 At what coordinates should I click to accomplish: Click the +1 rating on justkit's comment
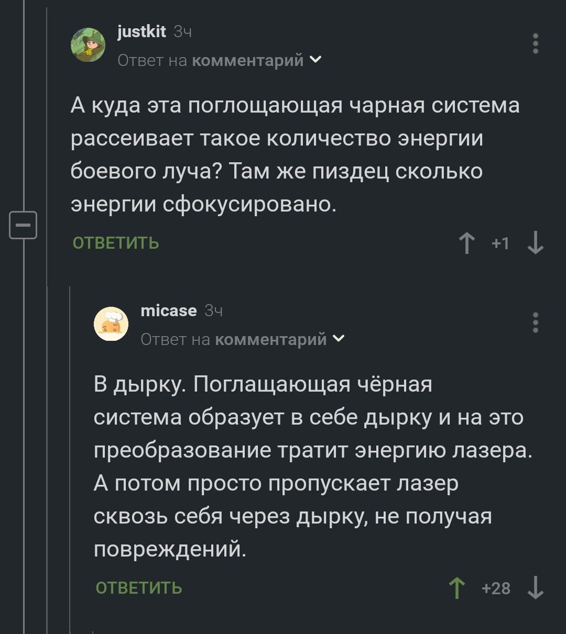(500, 243)
